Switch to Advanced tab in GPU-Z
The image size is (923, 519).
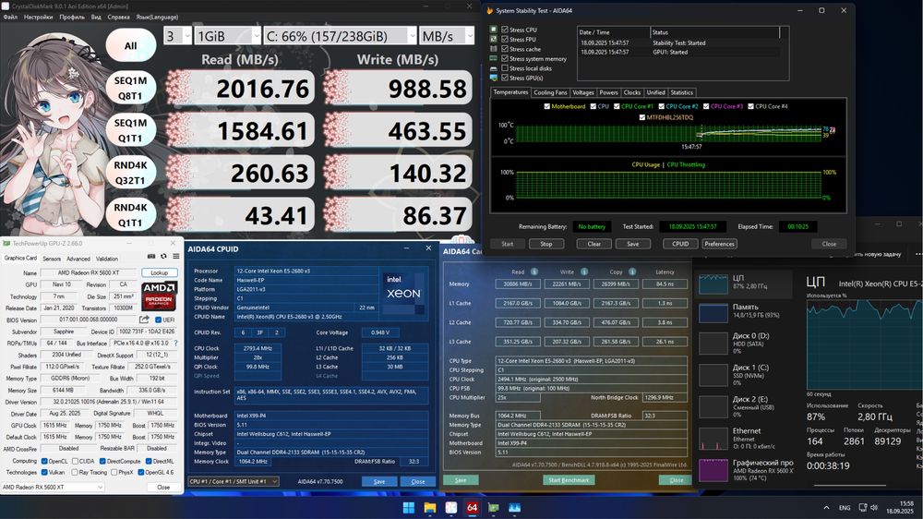(78, 259)
